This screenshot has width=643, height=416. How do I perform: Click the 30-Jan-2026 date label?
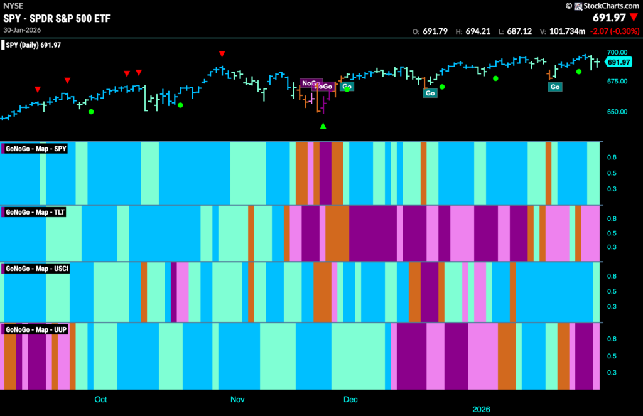(x=22, y=30)
